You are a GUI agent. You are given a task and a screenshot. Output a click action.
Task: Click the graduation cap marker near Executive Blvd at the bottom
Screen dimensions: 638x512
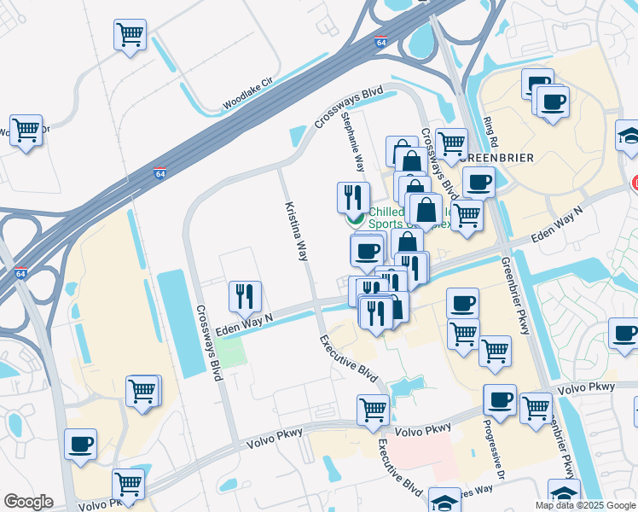pyautogui.click(x=444, y=500)
